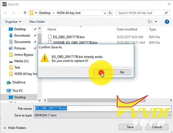Decline replacement with No button
Screen dimensions: 173x133
[x=122, y=72]
